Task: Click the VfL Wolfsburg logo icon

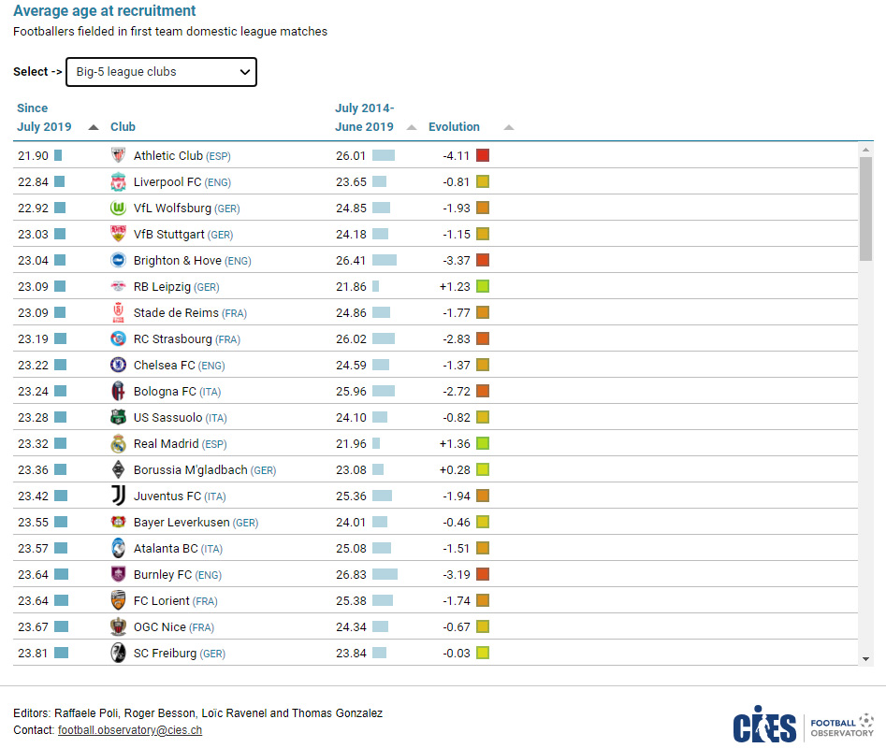Action: (118, 209)
